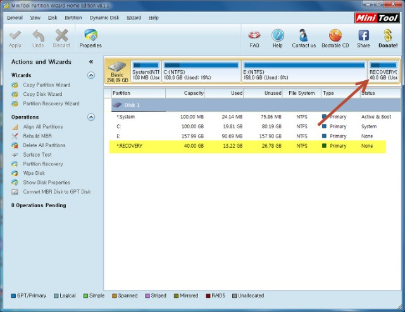Click the Help question mark icon
This screenshot has height=312, width=405.
278,35
